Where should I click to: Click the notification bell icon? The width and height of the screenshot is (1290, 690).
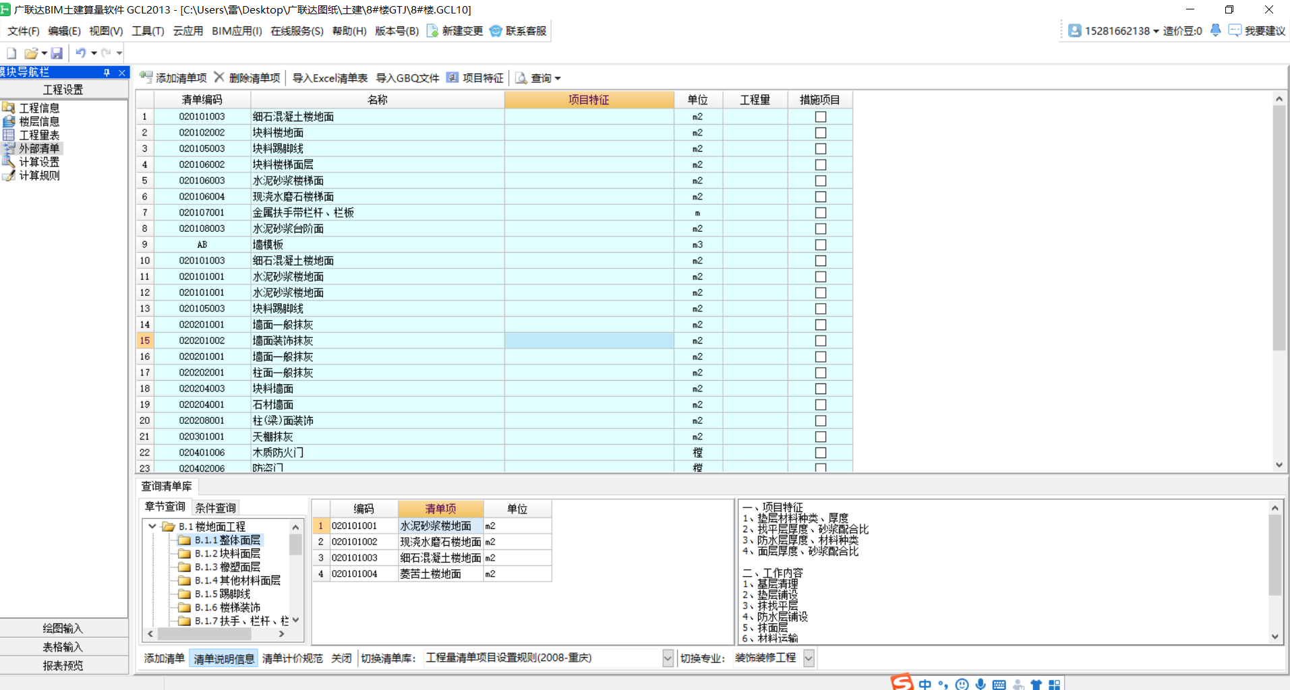pyautogui.click(x=1215, y=30)
